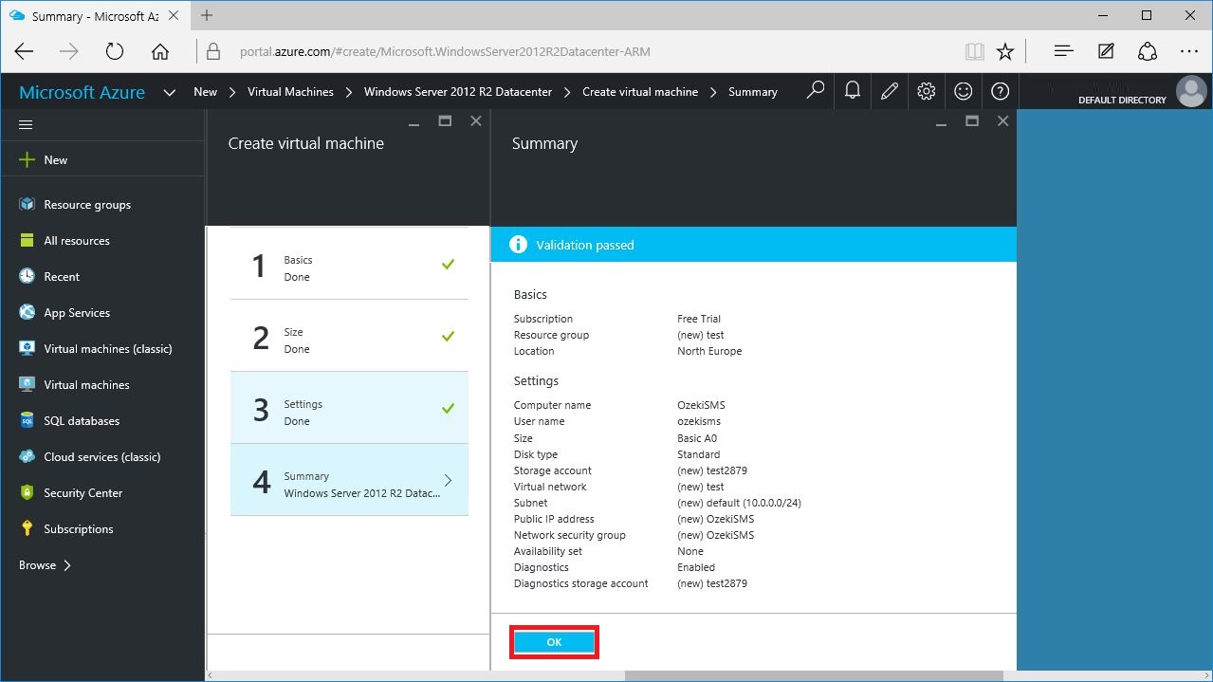
Task: Click the OzekiSMS computer name value
Action: pyautogui.click(x=701, y=405)
